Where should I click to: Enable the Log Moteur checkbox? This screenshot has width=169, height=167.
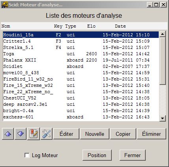[27, 155]
